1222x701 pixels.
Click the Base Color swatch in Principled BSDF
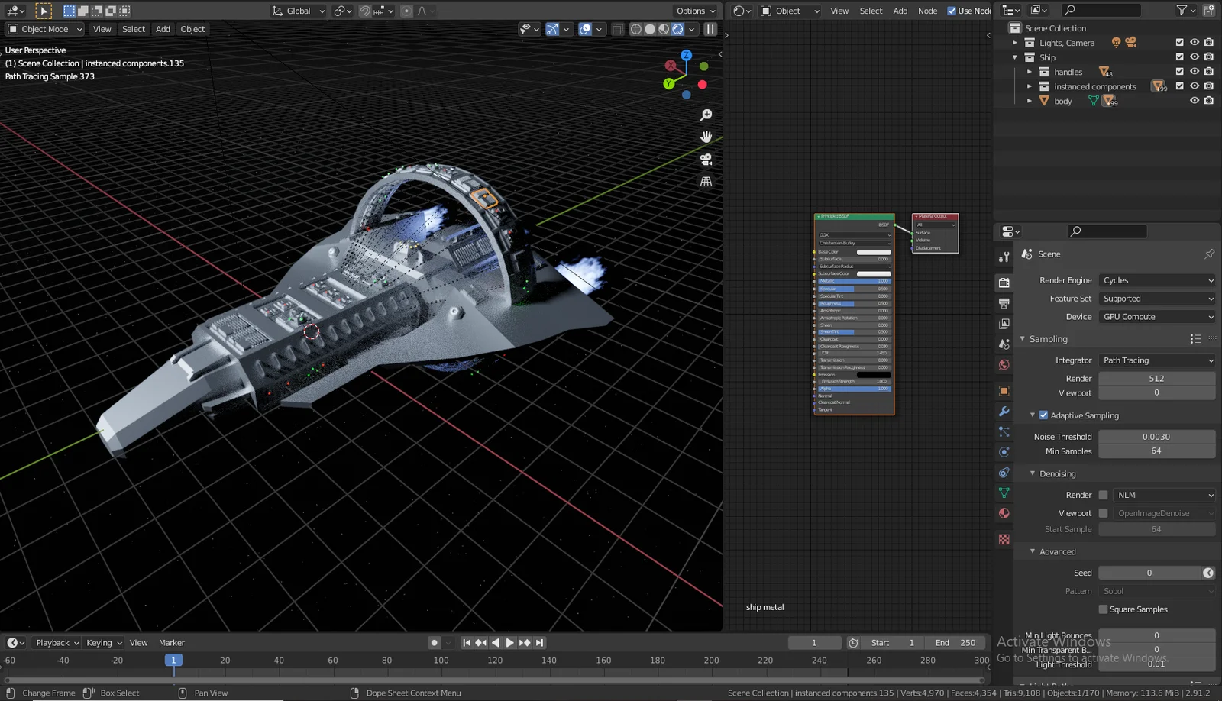click(x=873, y=251)
